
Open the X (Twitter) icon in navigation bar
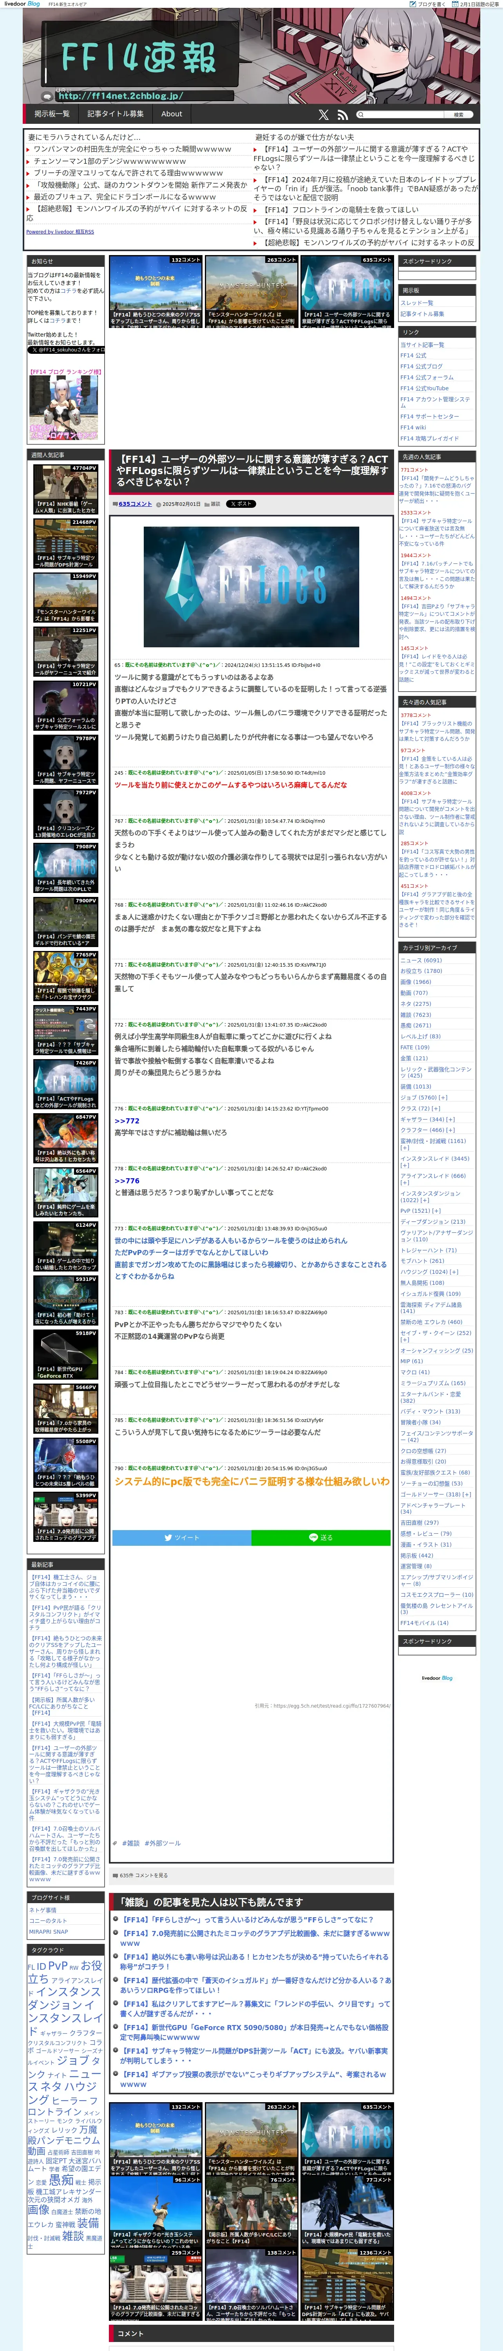tap(323, 115)
